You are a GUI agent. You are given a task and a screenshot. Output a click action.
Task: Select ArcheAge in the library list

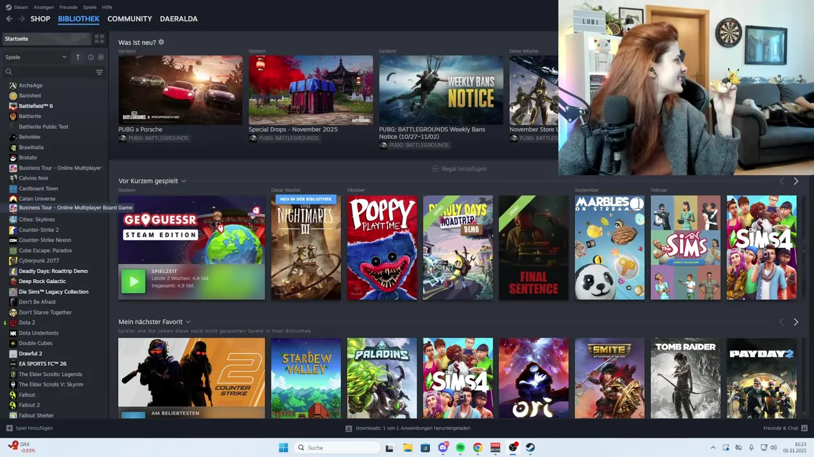(31, 86)
